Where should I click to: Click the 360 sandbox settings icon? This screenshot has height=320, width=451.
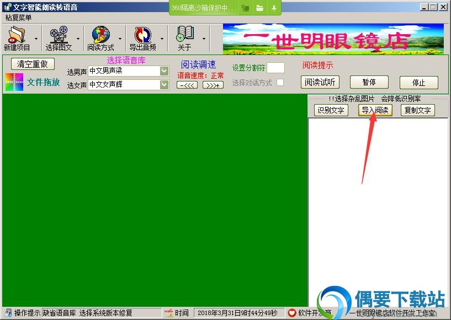click(245, 8)
